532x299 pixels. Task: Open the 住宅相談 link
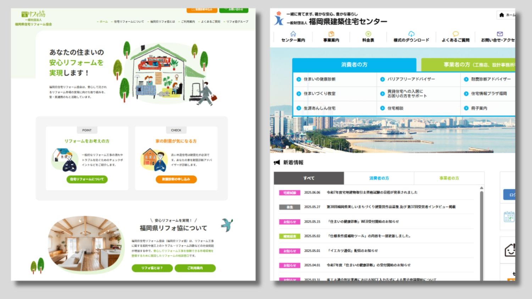point(395,108)
